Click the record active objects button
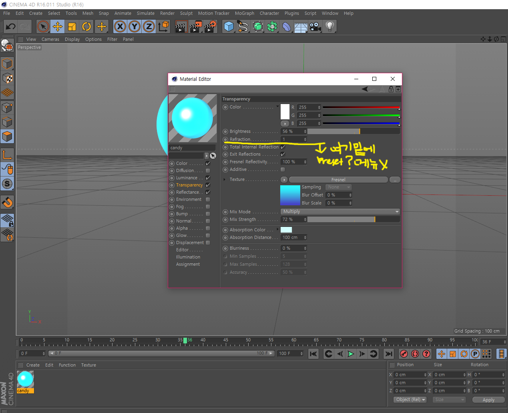Viewport: 508px width, 413px height. [x=404, y=354]
